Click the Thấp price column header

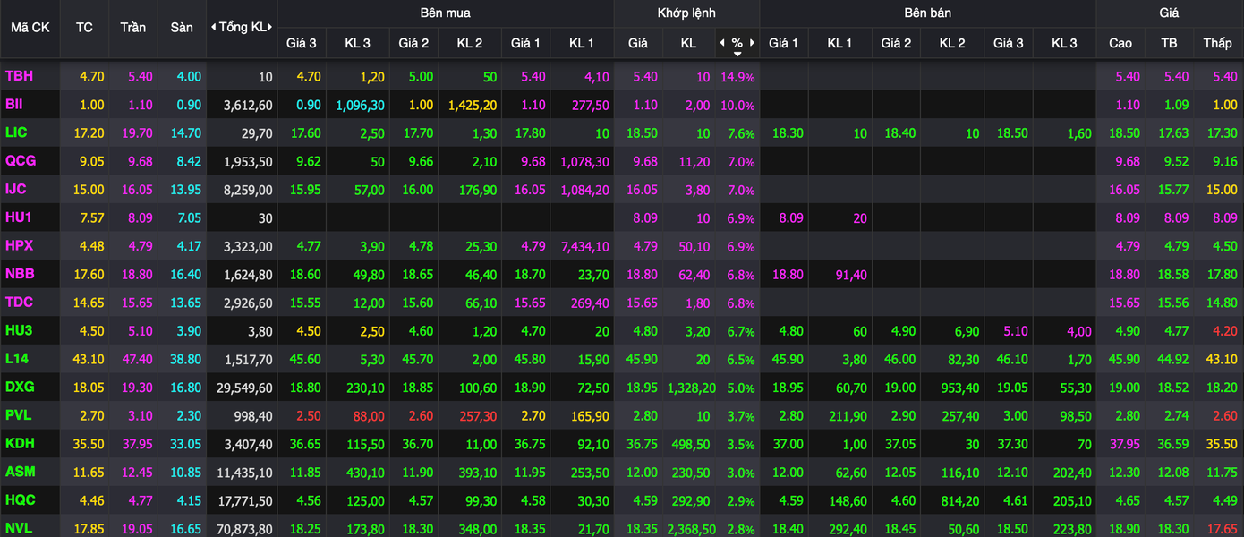coord(1217,43)
